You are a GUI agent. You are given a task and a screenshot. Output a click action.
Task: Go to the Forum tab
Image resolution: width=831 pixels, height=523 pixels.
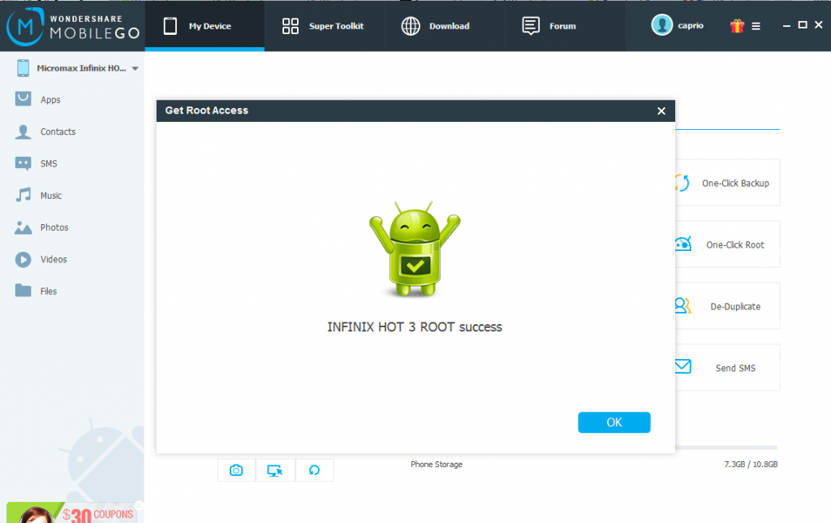coord(565,26)
